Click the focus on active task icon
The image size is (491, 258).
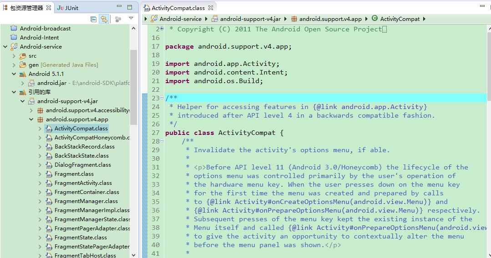pos(118,20)
